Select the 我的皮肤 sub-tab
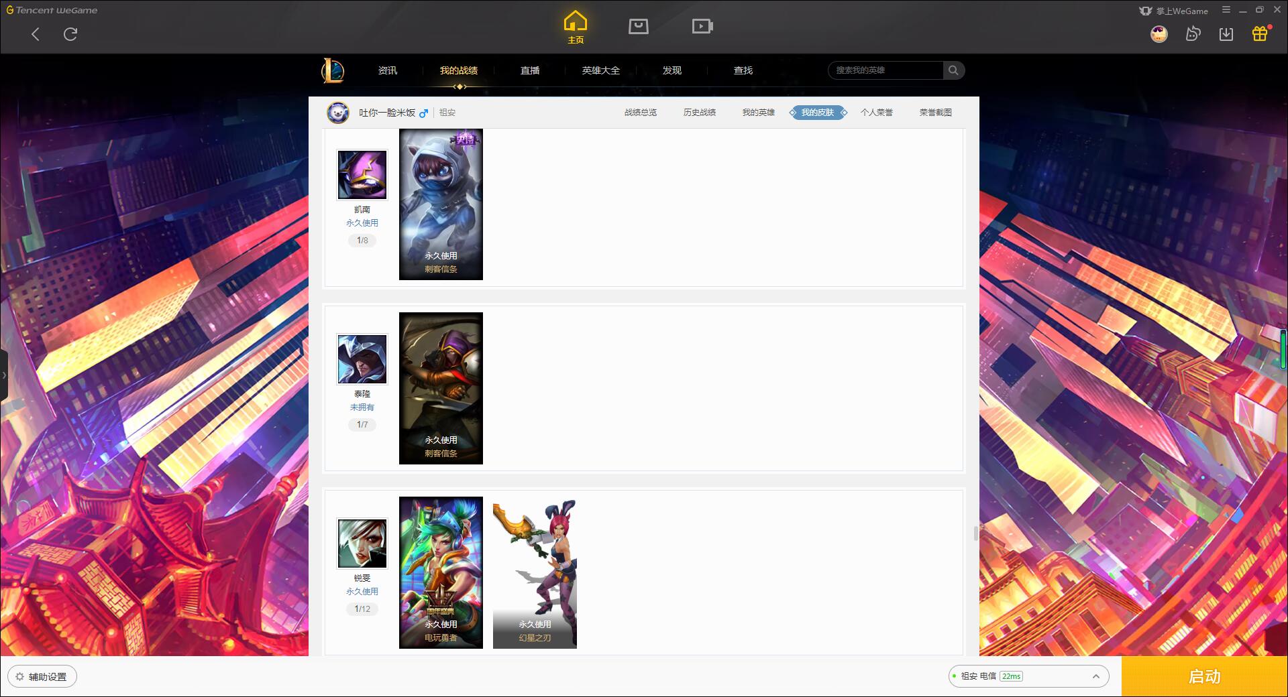 pyautogui.click(x=818, y=113)
